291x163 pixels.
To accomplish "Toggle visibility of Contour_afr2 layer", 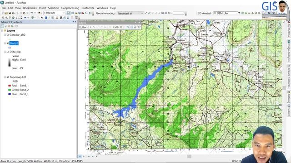I will pos(8,35).
